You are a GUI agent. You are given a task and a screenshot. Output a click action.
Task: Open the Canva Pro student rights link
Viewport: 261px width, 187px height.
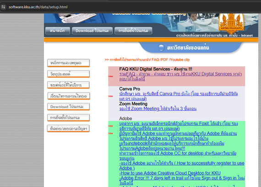tap(179, 96)
